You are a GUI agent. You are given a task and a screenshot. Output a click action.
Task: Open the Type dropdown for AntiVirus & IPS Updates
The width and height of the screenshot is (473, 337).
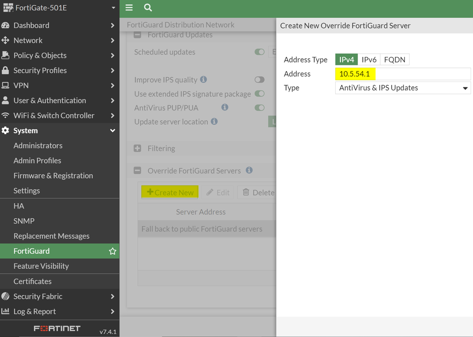[x=402, y=88]
